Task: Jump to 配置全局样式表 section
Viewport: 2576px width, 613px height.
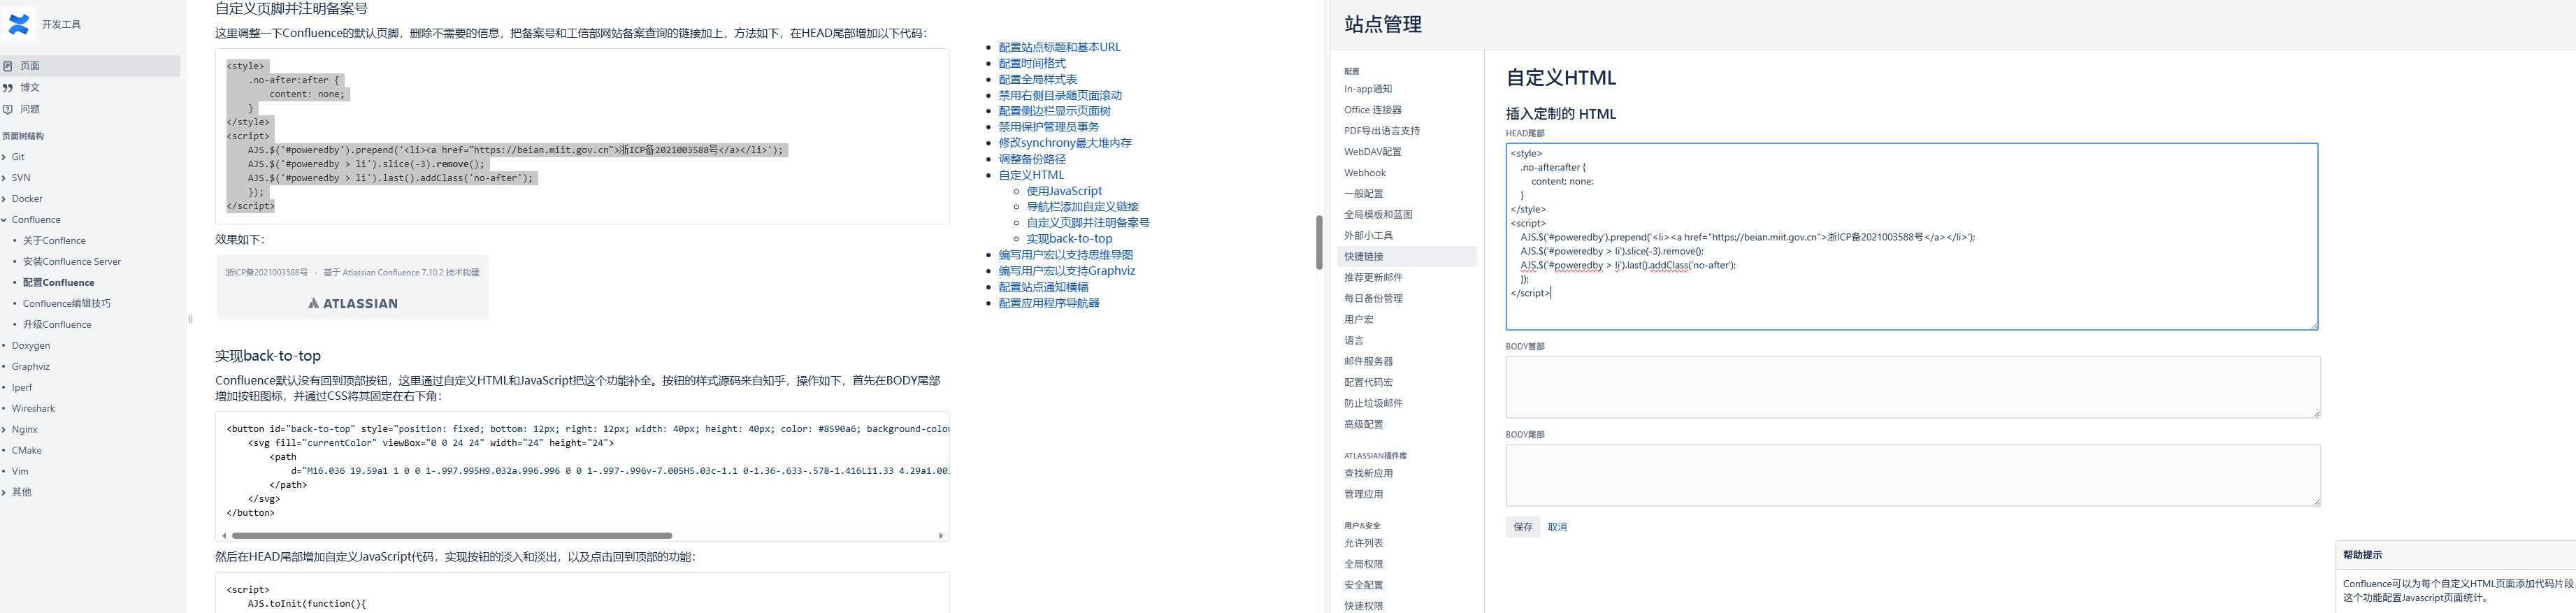Action: pyautogui.click(x=1037, y=79)
